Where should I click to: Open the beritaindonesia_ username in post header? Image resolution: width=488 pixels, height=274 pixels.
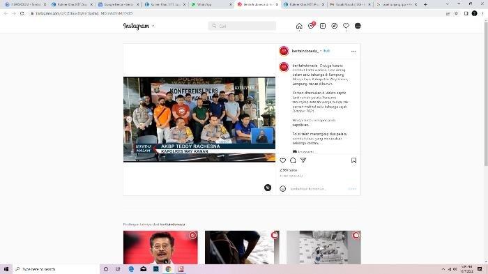(x=305, y=51)
